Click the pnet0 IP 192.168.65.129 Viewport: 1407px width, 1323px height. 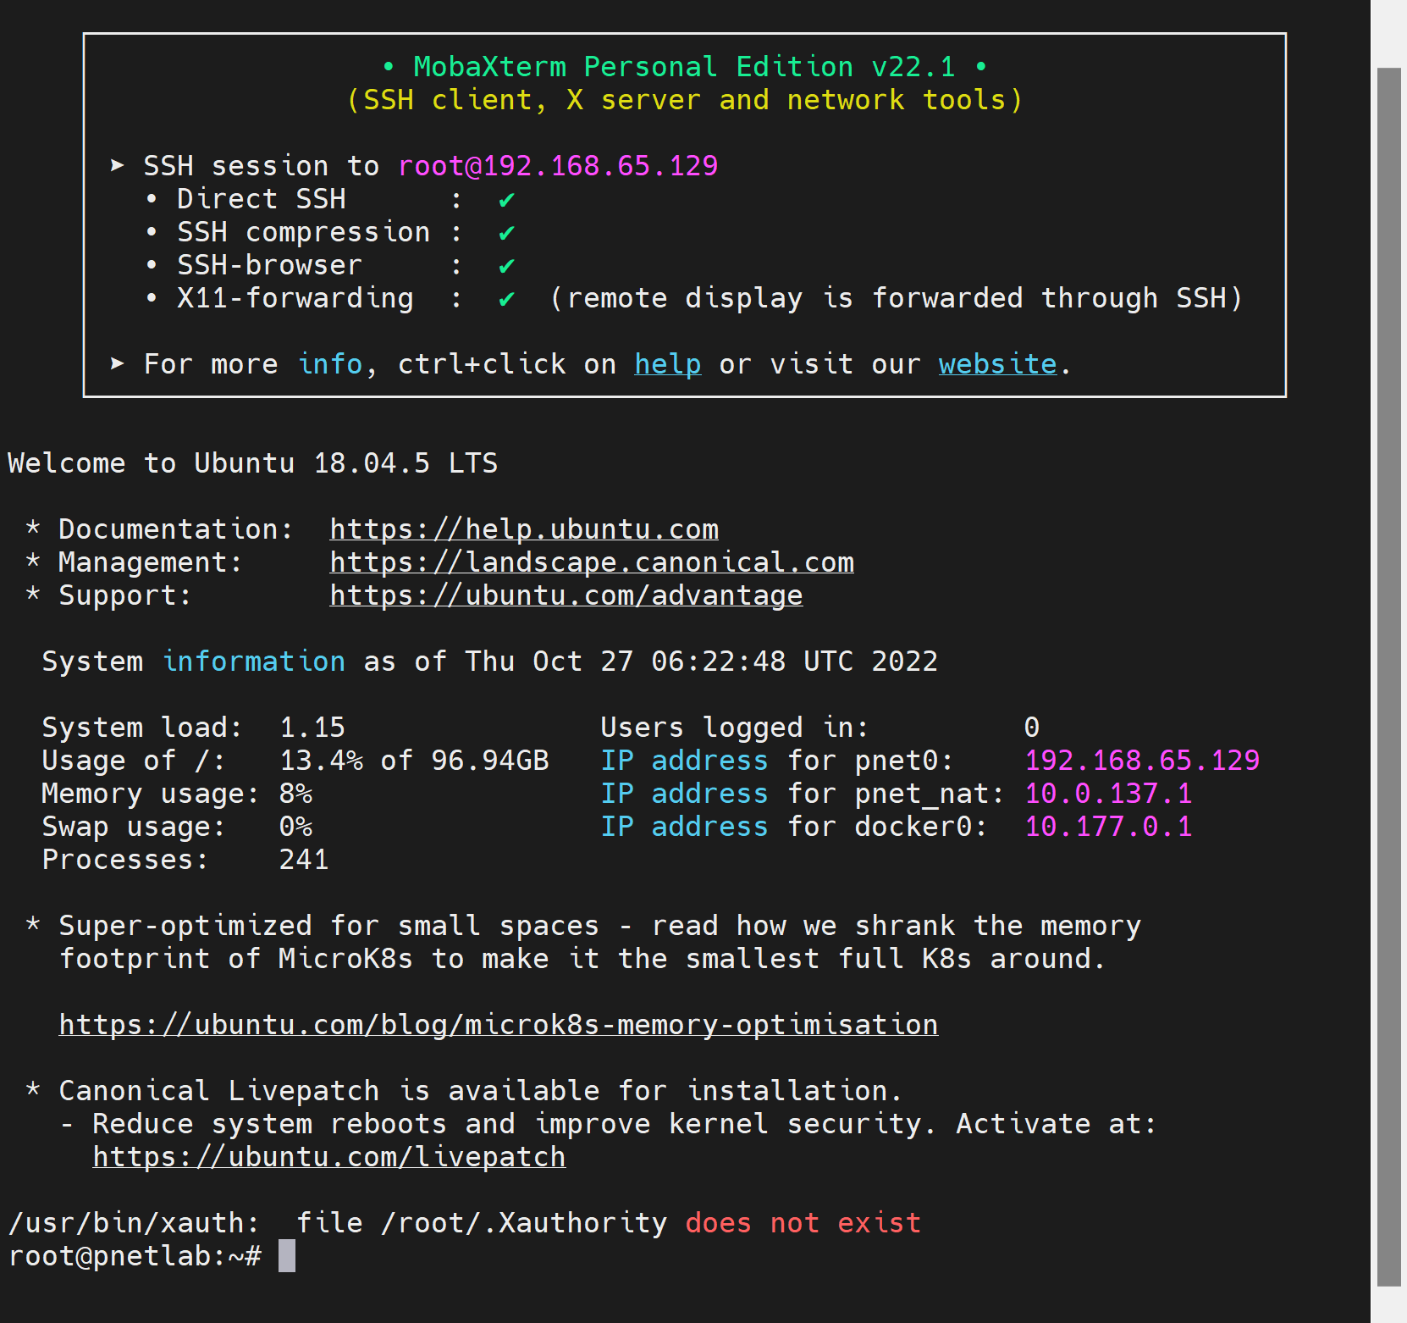(1142, 761)
